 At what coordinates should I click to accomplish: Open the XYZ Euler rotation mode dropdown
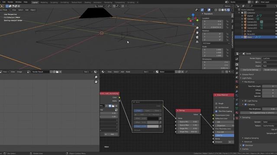216,43
